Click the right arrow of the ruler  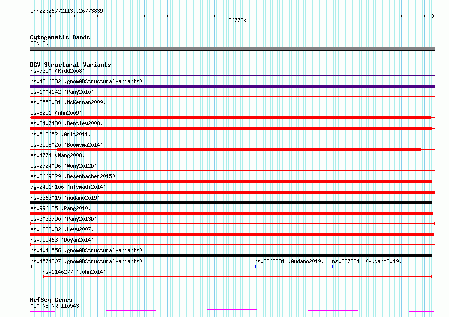coord(433,16)
